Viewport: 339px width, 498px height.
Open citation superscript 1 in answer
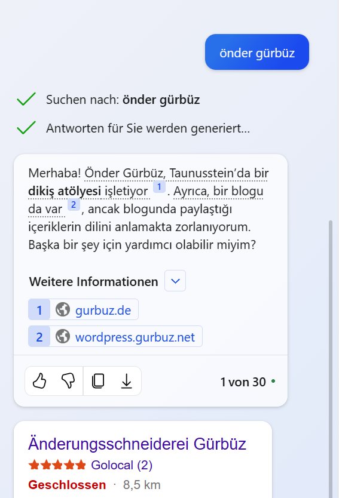point(159,187)
